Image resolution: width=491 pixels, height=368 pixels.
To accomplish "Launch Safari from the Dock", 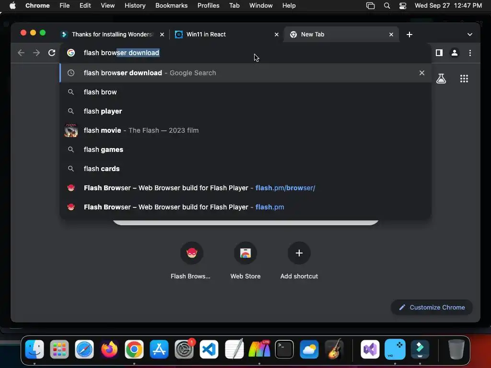I will 84,349.
